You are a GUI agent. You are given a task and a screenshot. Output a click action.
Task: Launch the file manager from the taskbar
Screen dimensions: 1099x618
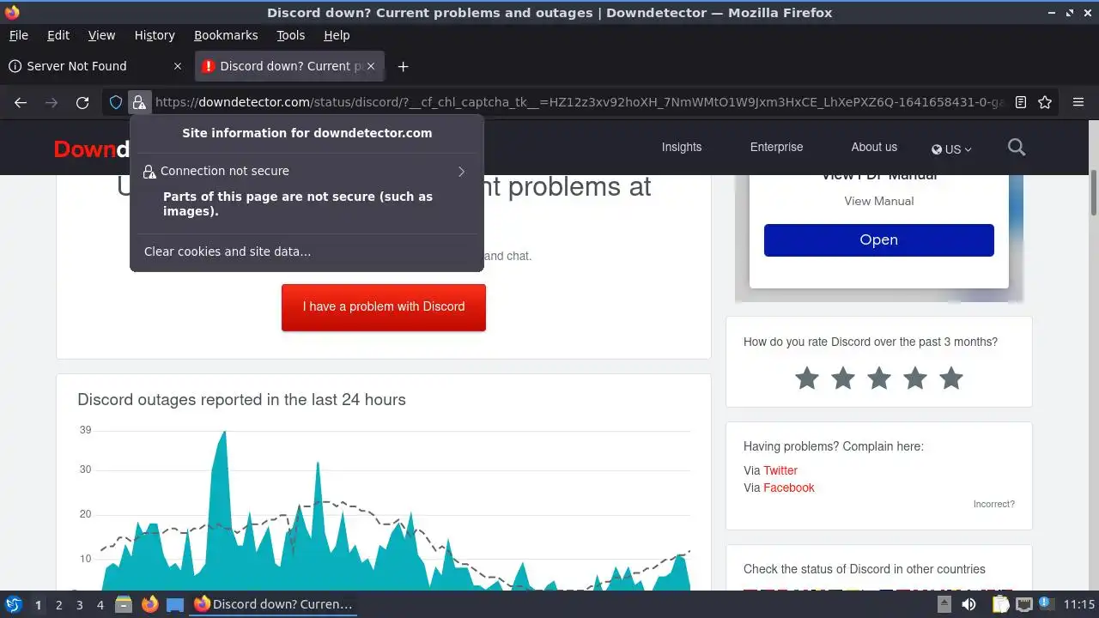point(124,604)
